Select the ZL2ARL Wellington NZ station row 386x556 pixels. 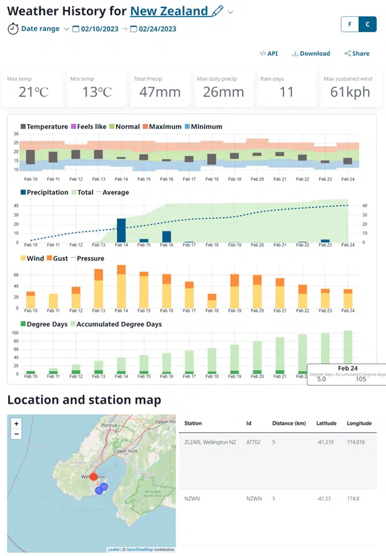click(x=210, y=442)
